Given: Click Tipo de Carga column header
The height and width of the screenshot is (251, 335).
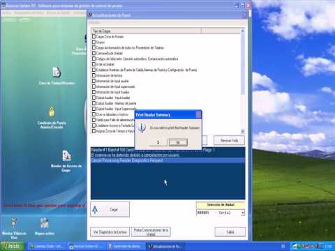Looking at the screenshot, I should [x=147, y=31].
